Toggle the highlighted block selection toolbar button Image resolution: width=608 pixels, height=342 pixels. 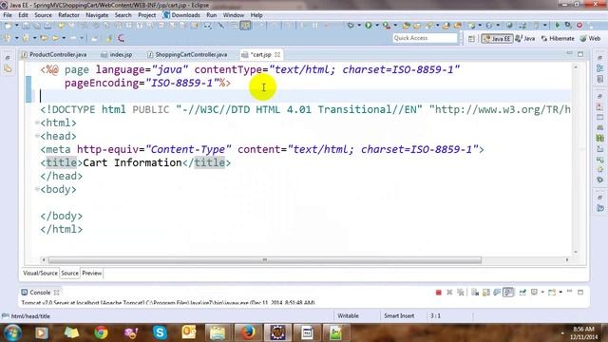[245, 26]
